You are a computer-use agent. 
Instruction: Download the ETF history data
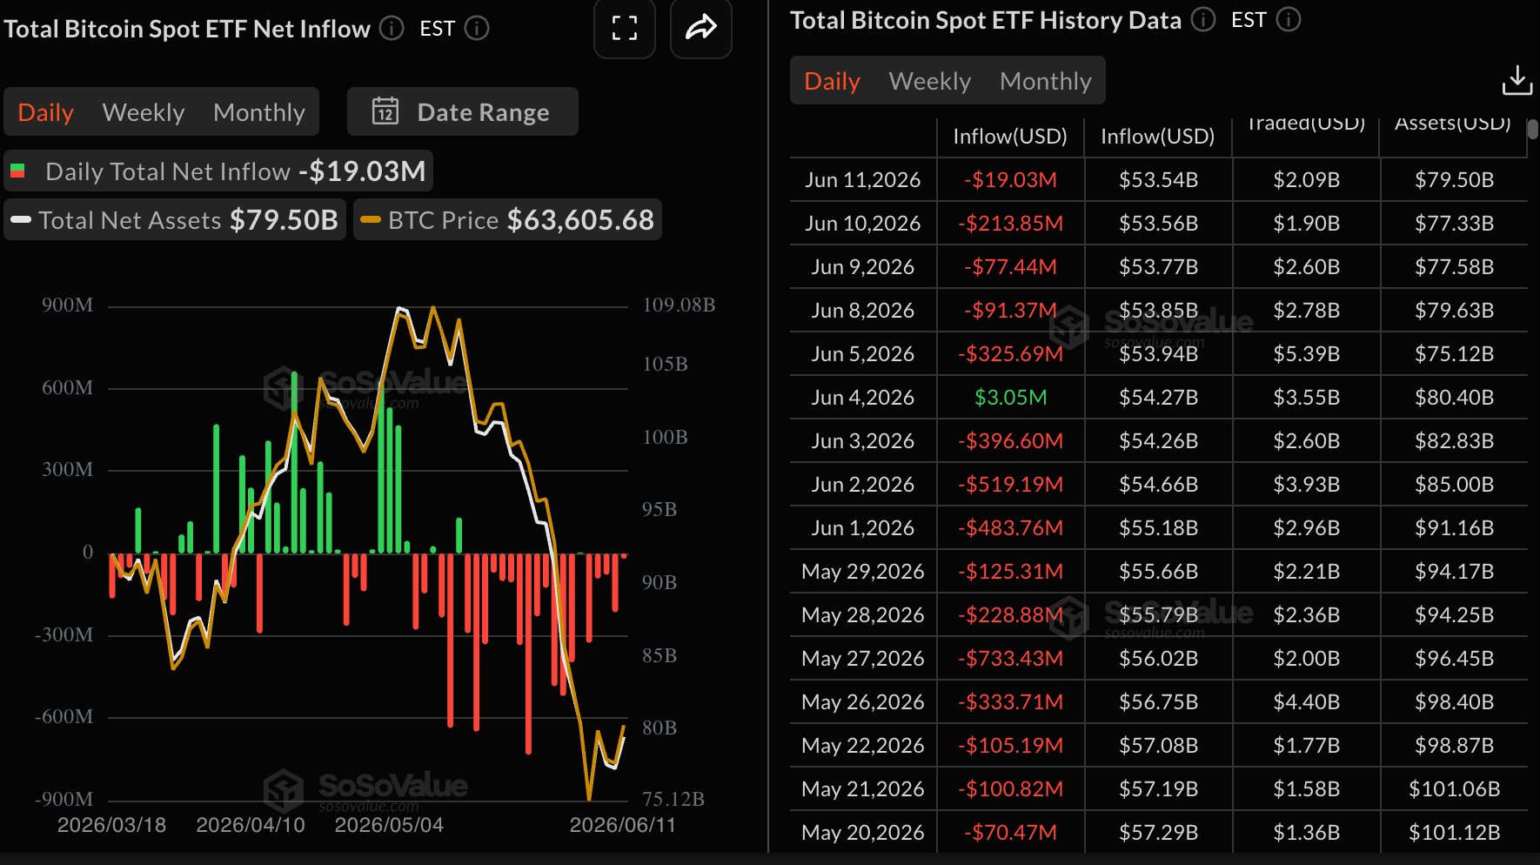tap(1517, 80)
